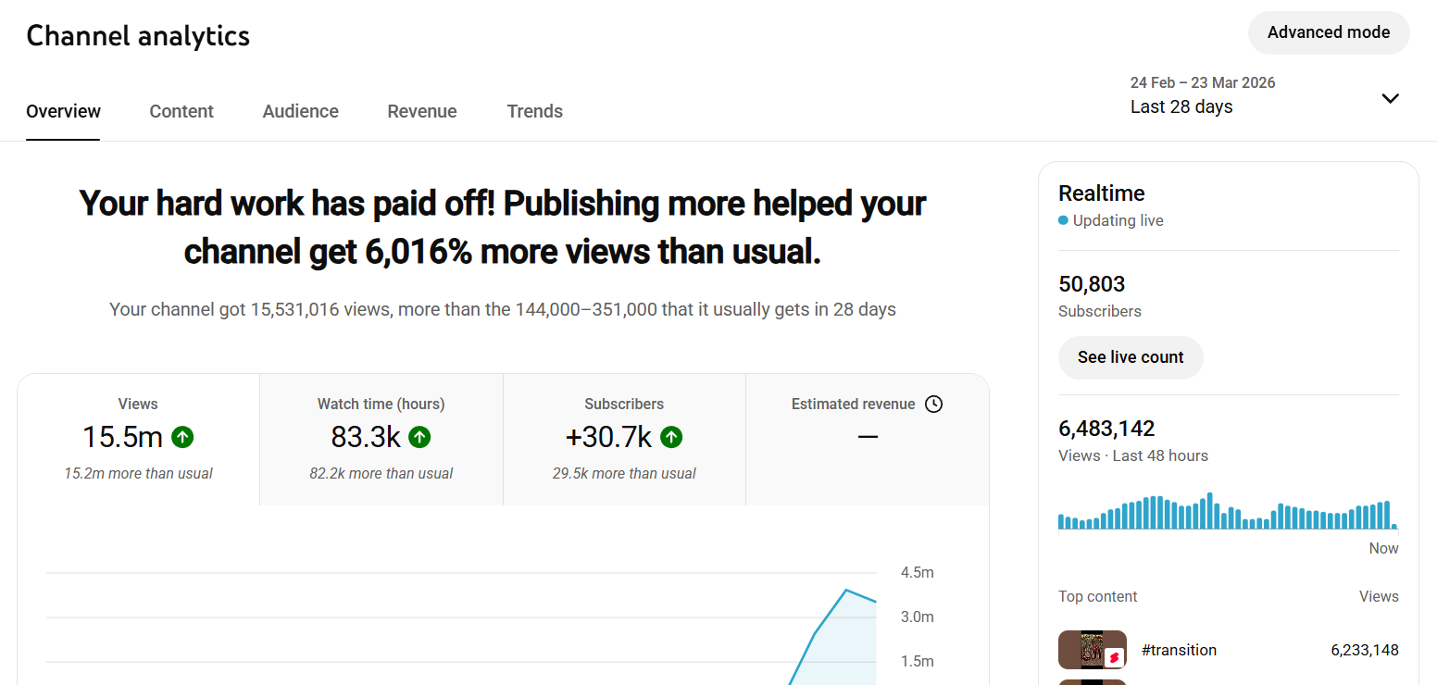Switch to the Content tab
The image size is (1437, 685).
pos(181,111)
